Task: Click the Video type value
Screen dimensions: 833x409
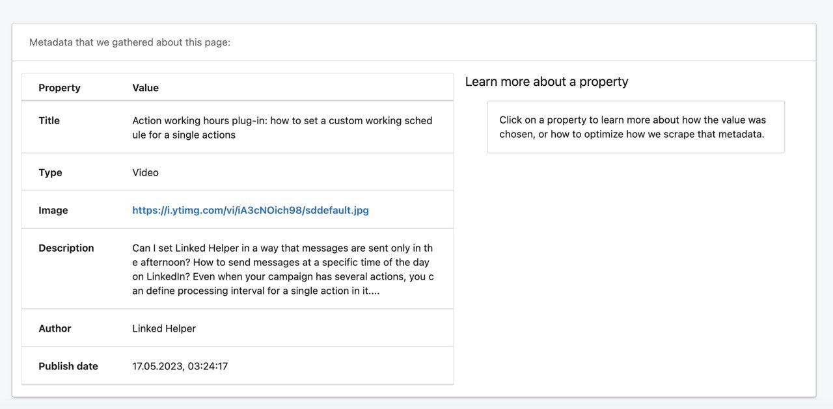Action: click(144, 172)
